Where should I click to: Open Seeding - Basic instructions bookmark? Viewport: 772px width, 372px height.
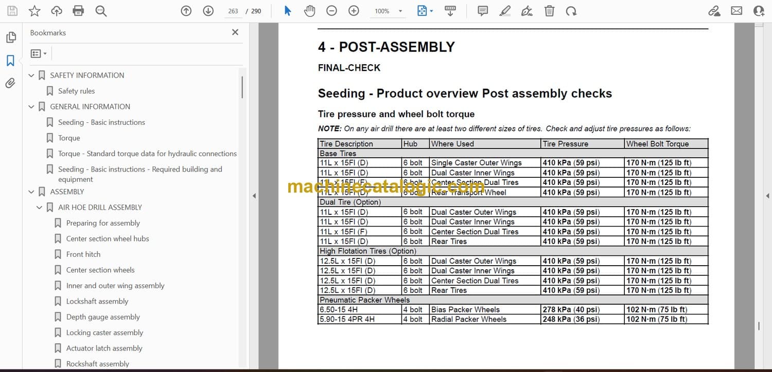coord(101,122)
